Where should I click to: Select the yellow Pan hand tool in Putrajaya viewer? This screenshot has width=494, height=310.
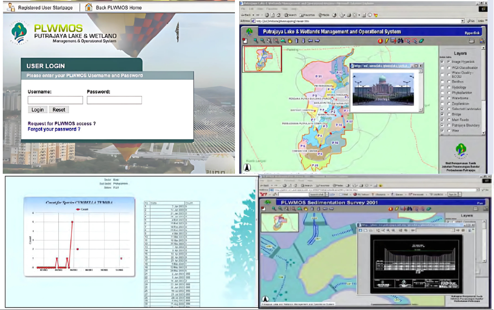[290, 41]
